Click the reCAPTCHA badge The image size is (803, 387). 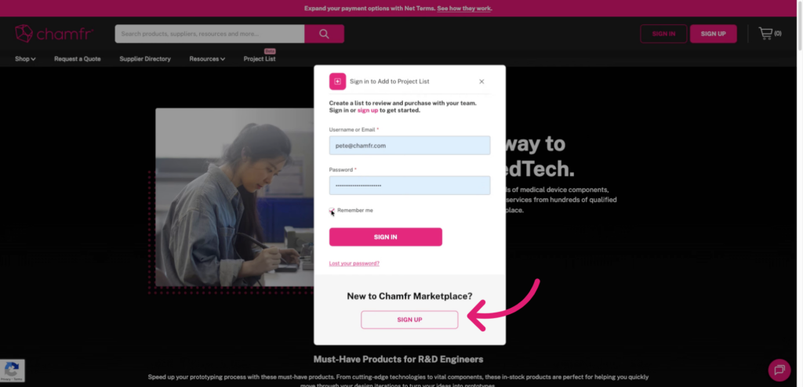[x=13, y=371]
